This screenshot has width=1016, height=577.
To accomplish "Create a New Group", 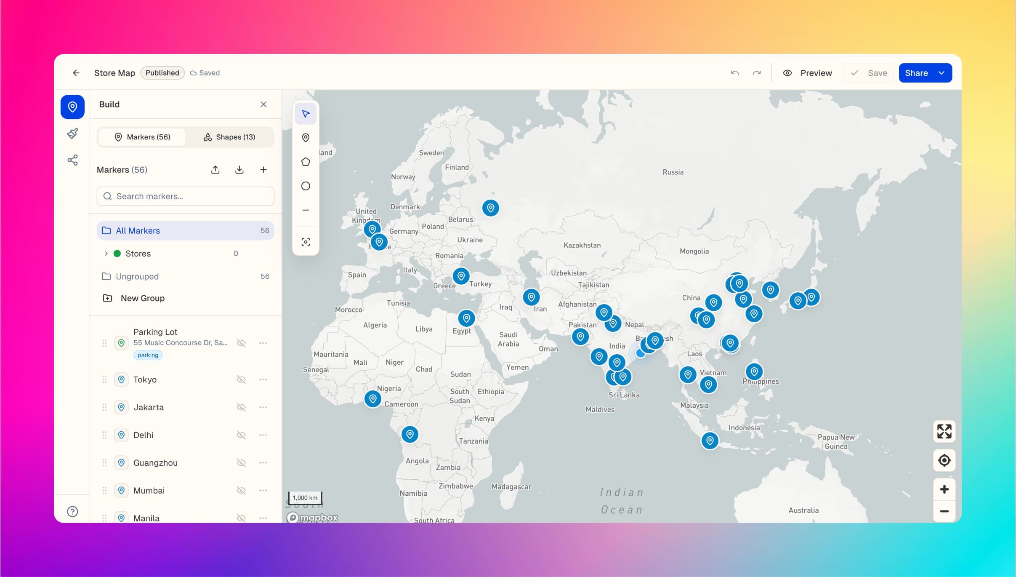I will (x=143, y=298).
